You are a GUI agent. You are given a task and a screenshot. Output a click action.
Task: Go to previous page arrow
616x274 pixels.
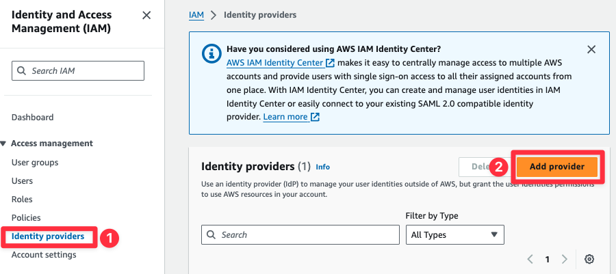(x=530, y=259)
